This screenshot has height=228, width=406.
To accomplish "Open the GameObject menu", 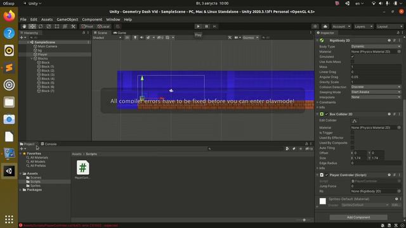I will click(67, 20).
